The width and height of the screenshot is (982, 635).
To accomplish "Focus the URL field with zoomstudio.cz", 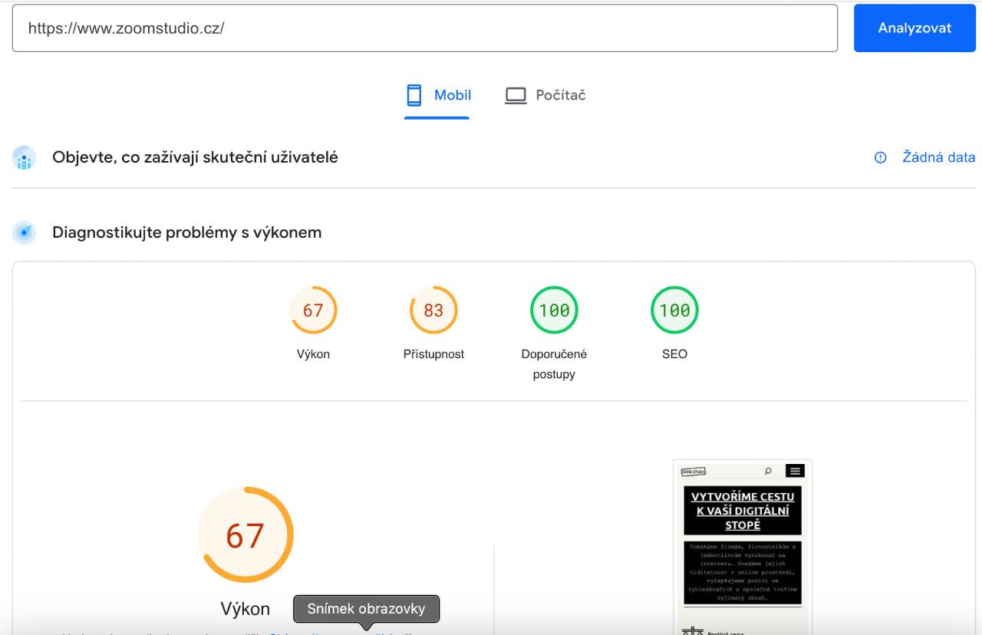I will point(424,28).
